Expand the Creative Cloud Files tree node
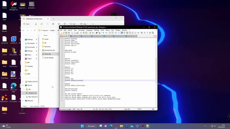Image resolution: width=230 pixels, height=129 pixels. (23, 82)
